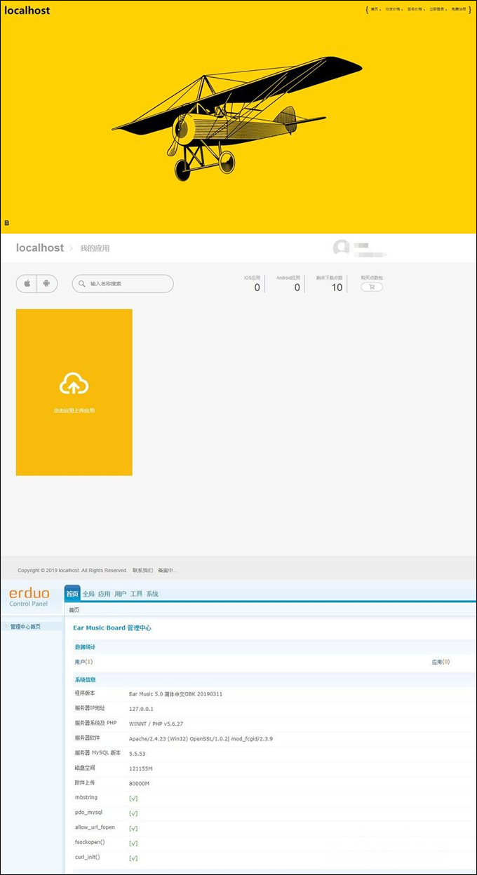
Task: Switch to the 系统 tab
Action: pyautogui.click(x=152, y=594)
